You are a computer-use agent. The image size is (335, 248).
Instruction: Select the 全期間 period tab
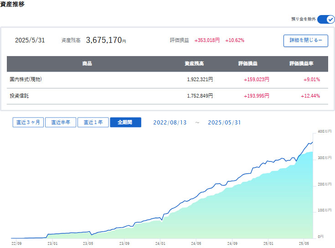pyautogui.click(x=125, y=122)
